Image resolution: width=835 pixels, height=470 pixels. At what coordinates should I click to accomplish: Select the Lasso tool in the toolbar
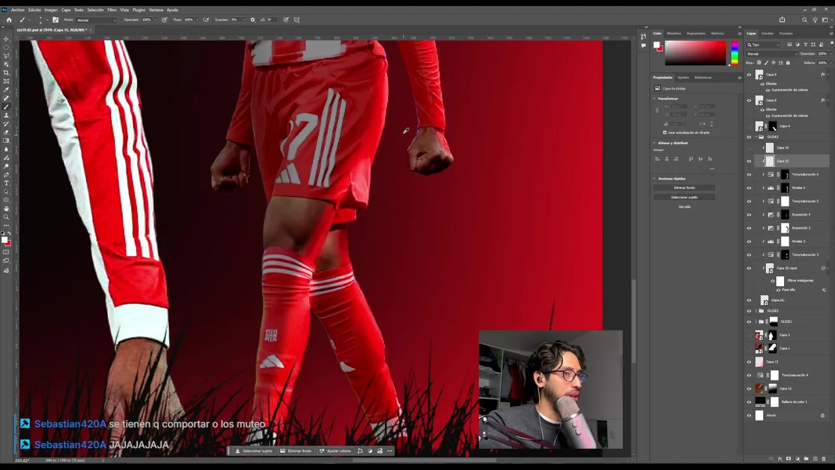tap(7, 55)
